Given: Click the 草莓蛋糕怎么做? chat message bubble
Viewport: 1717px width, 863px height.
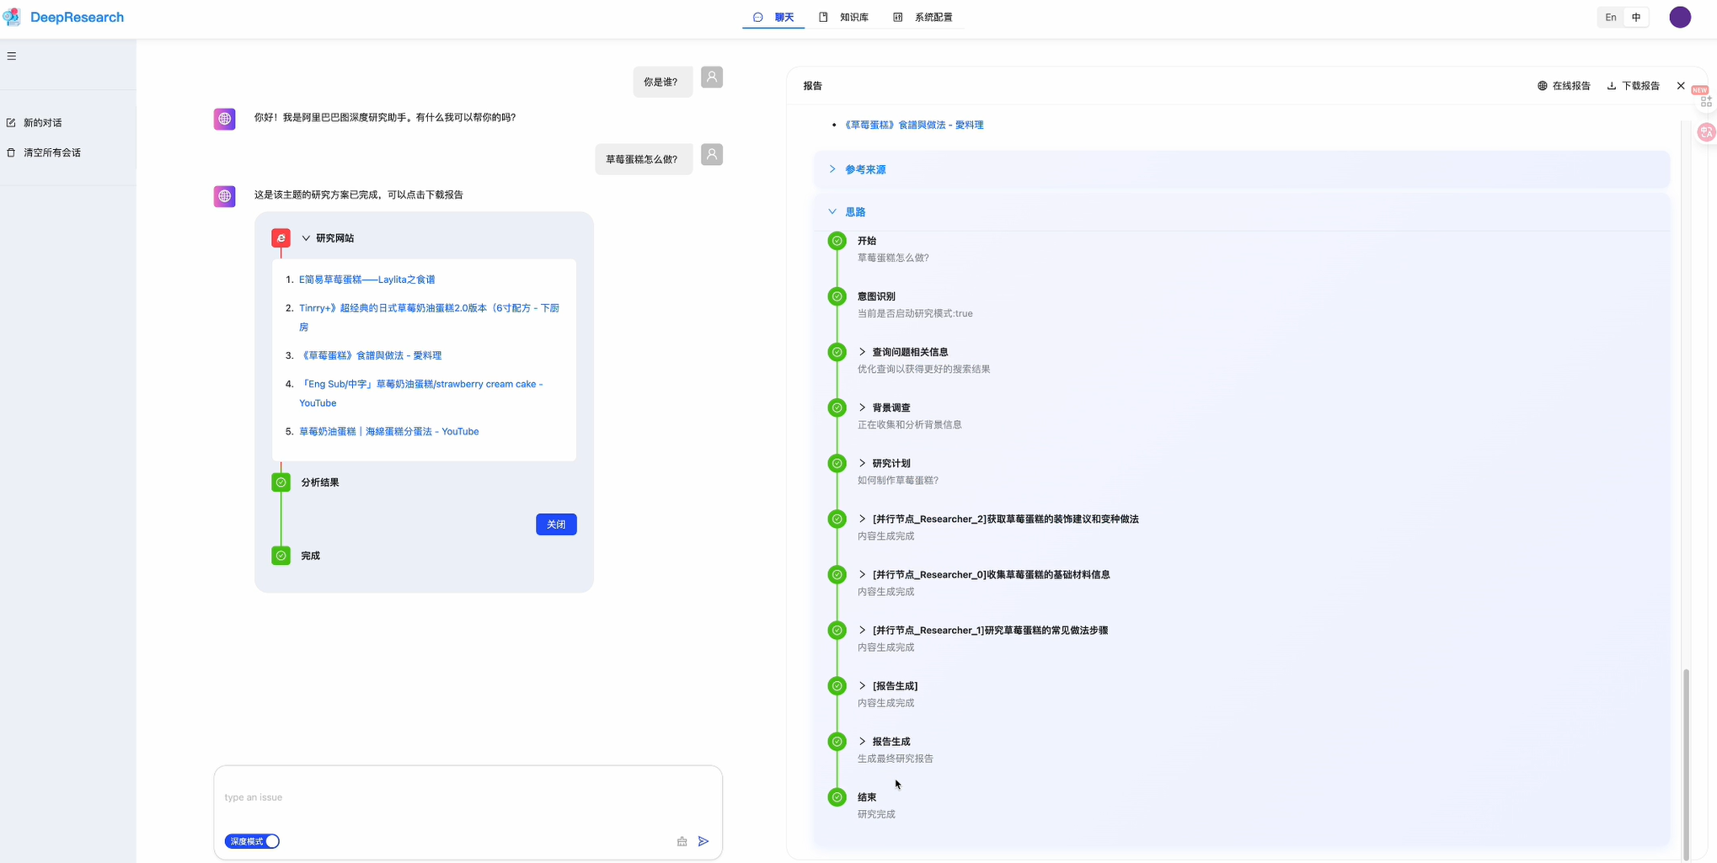Looking at the screenshot, I should coord(644,159).
